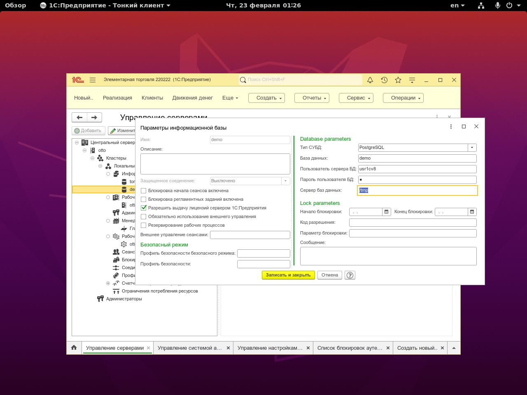Click the База данных input field
527x395 pixels.
point(417,158)
